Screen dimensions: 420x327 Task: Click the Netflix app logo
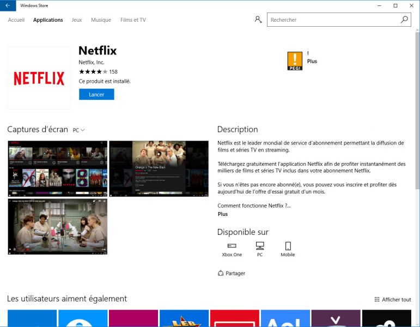tap(39, 78)
